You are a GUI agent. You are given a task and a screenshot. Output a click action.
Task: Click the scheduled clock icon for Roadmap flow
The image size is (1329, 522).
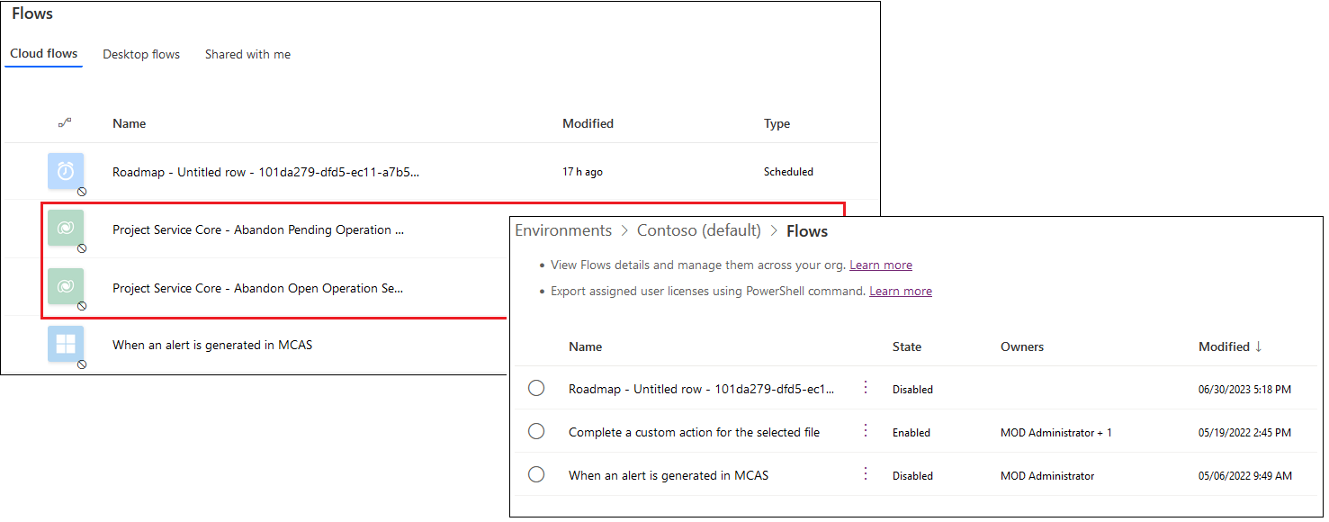click(66, 171)
